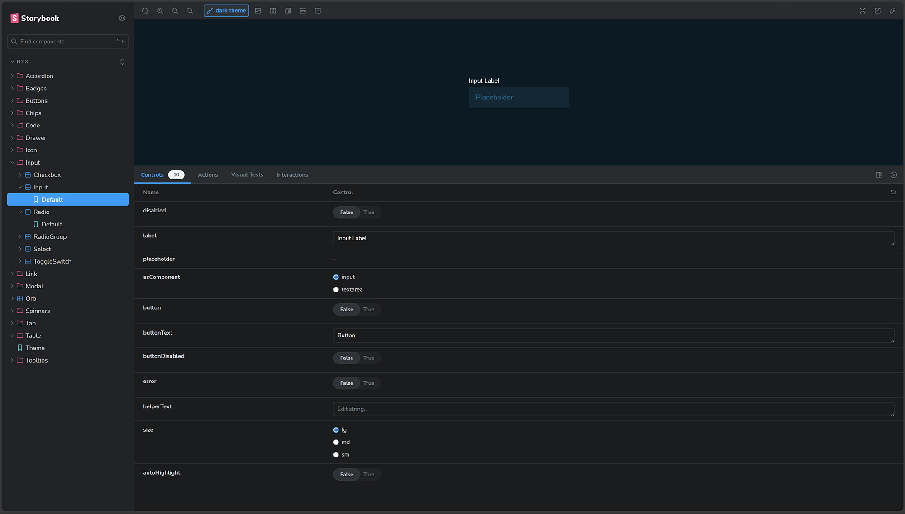905x514 pixels.
Task: Click the label control text field
Action: coord(614,238)
